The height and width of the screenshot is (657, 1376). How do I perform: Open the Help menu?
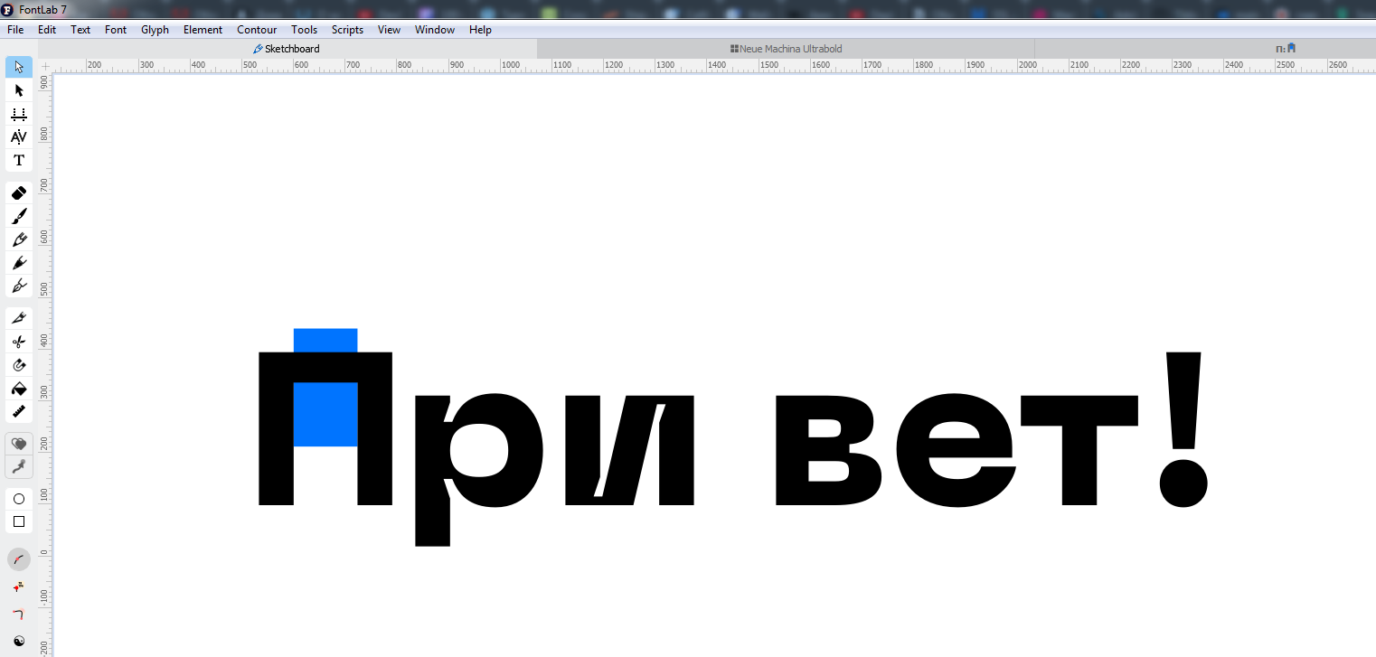click(480, 30)
